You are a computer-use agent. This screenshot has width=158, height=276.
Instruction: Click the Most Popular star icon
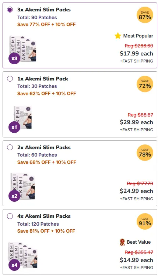coord(118,36)
